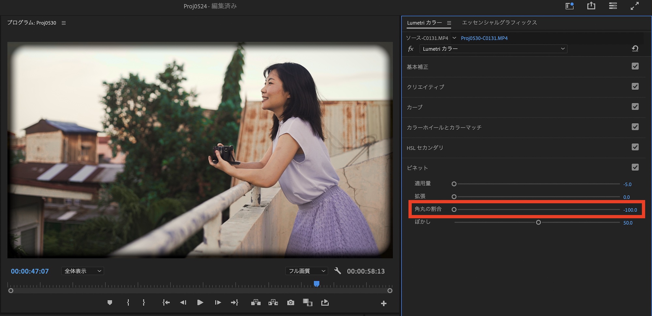Viewport: 652px width, 316px height.
Task: Open the 全体表示 zoom level dropdown
Action: pos(82,271)
